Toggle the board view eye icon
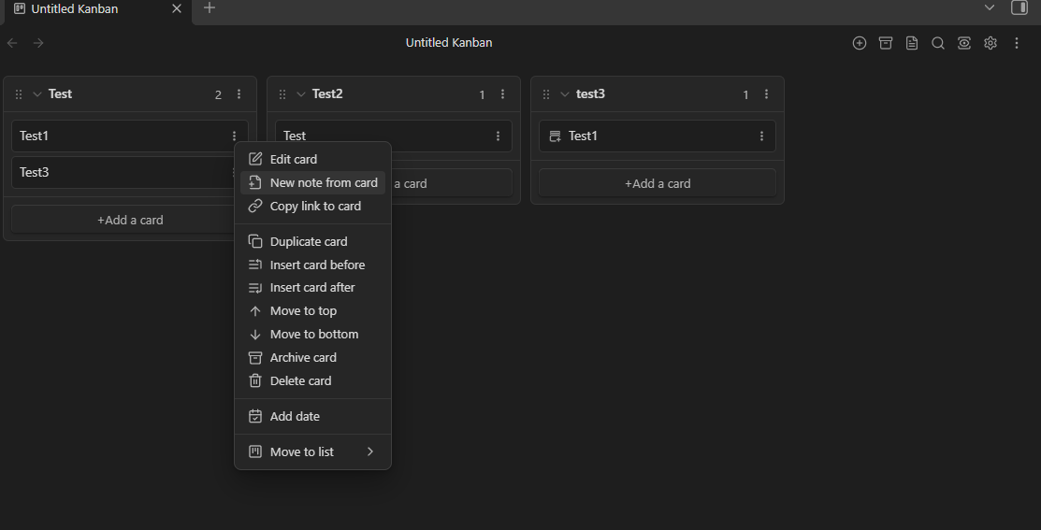The height and width of the screenshot is (530, 1041). 964,43
